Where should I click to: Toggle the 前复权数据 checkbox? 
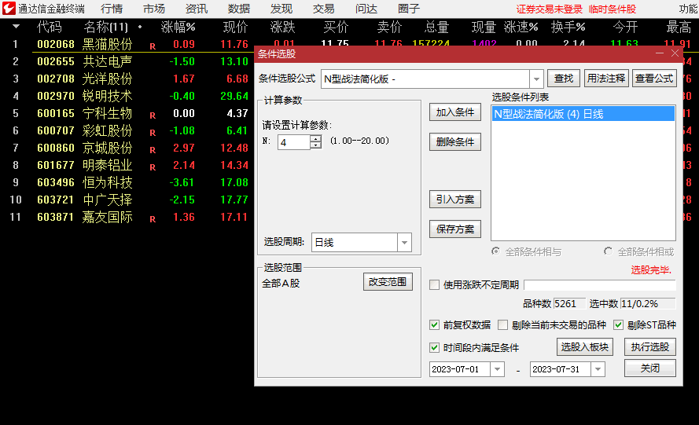point(434,324)
